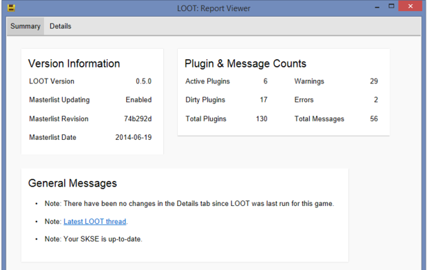Select the LOOT Version value 0.5.0
Image resolution: width=427 pixels, height=270 pixels.
143,81
